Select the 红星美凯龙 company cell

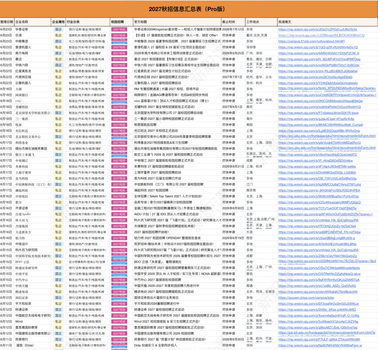tap(23, 71)
